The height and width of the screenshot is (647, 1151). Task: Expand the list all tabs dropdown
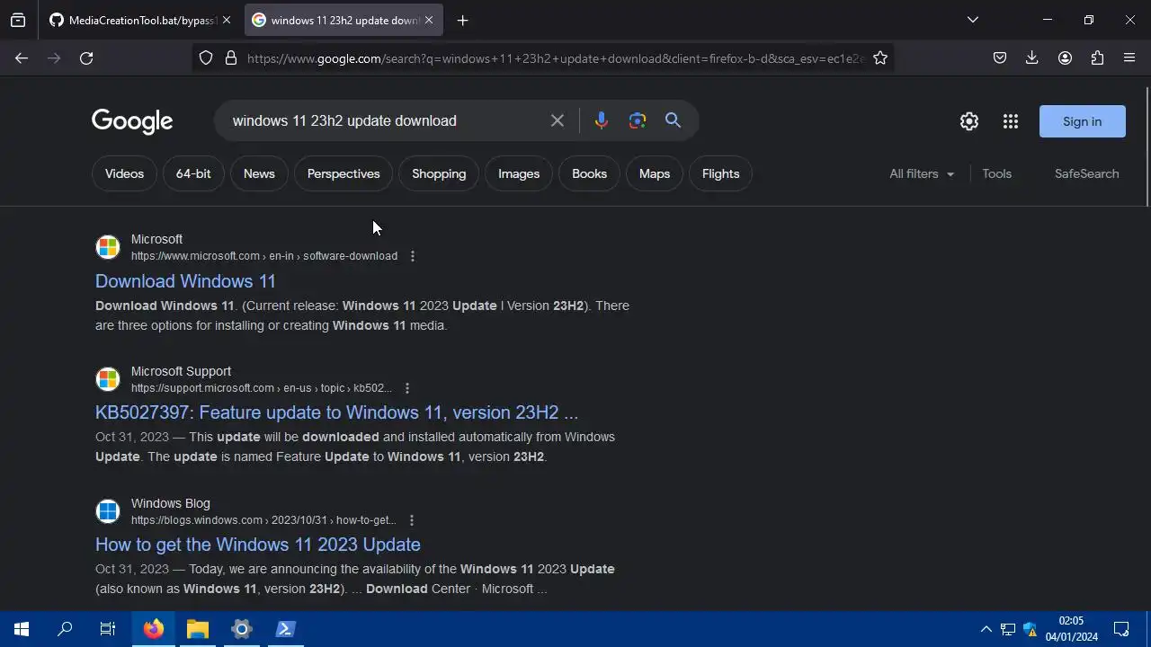[972, 20]
